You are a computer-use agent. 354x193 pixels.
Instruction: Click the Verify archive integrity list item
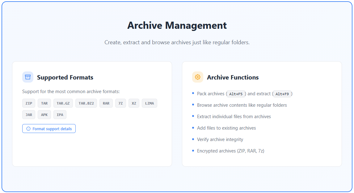tap(220, 139)
